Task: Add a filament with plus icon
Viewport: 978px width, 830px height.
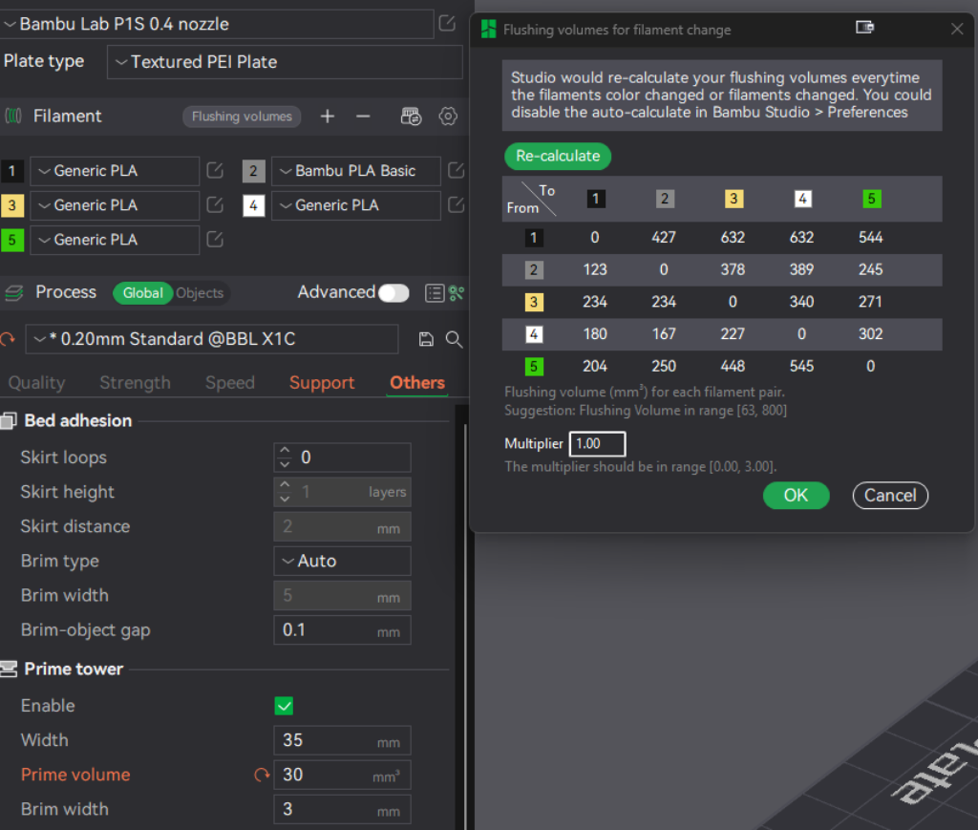Action: [x=328, y=116]
